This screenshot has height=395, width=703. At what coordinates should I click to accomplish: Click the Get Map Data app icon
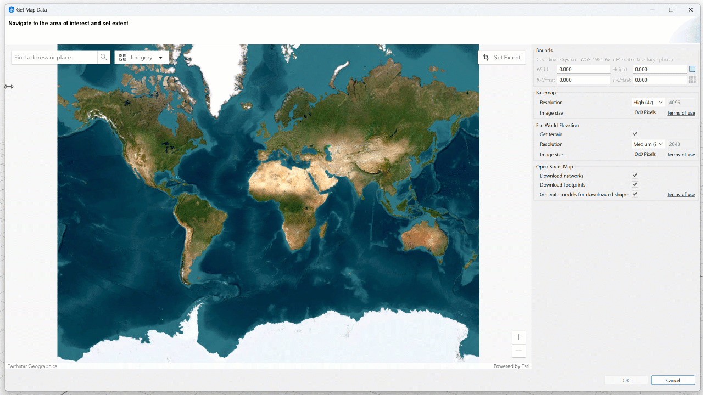coord(12,10)
